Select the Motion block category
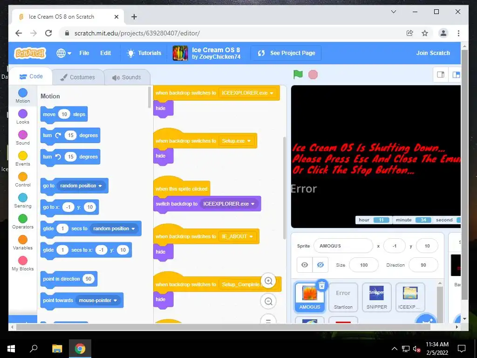 point(23,96)
